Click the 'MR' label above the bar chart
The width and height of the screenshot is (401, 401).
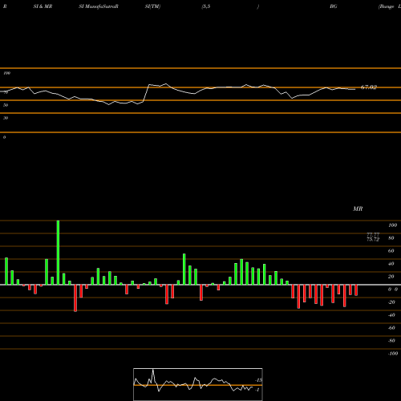coord(358,209)
